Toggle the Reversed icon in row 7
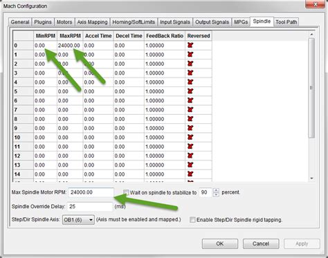 pos(190,110)
